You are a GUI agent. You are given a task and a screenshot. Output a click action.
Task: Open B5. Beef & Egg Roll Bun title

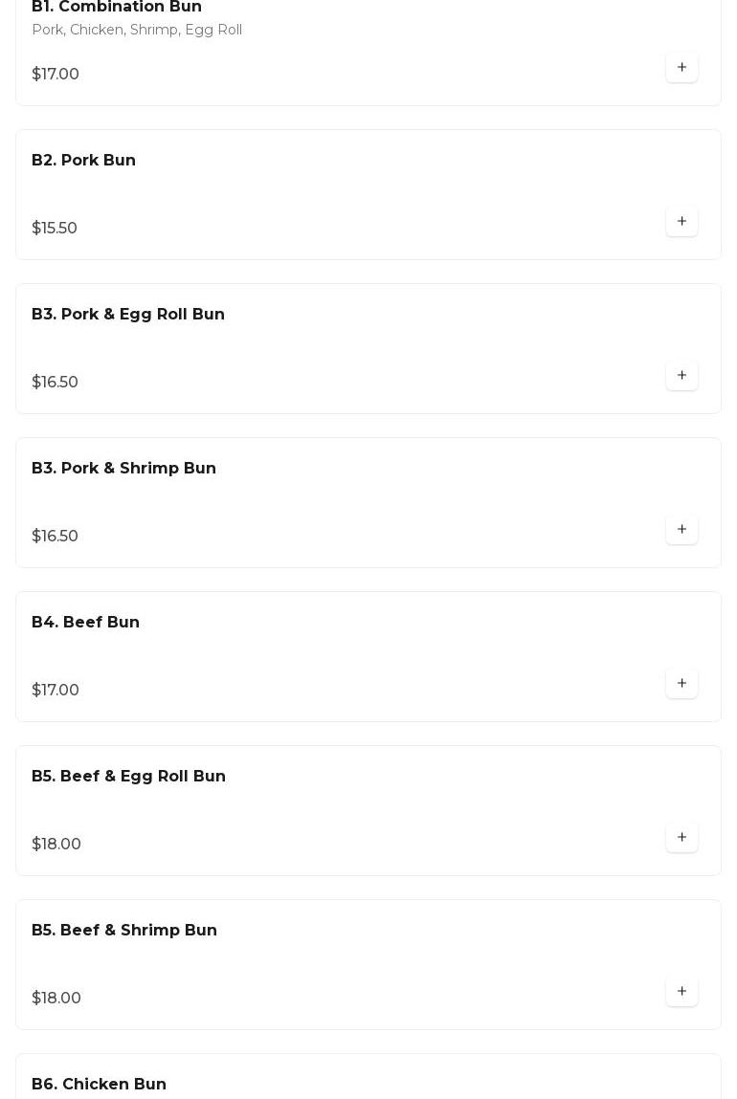129,777
